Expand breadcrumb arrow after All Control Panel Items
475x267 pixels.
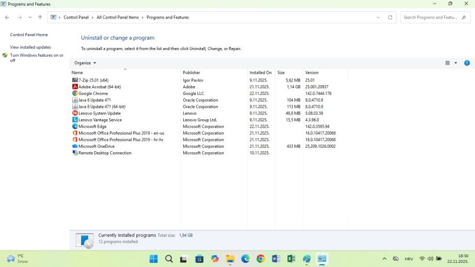142,17
